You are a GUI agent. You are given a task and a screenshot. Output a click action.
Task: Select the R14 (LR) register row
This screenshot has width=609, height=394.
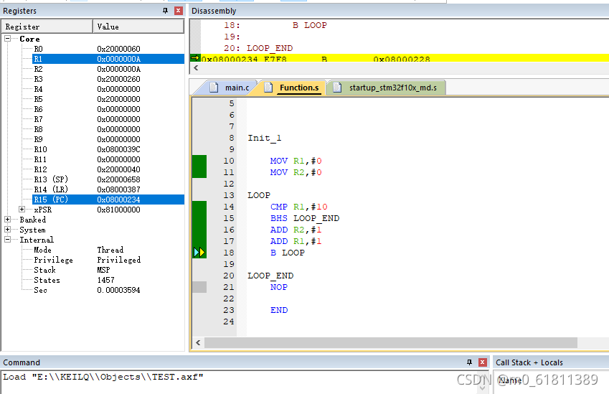click(108, 189)
